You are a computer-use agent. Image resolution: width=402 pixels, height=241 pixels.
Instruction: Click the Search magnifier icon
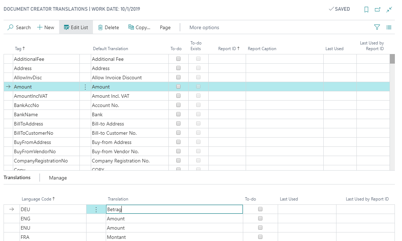(x=11, y=27)
